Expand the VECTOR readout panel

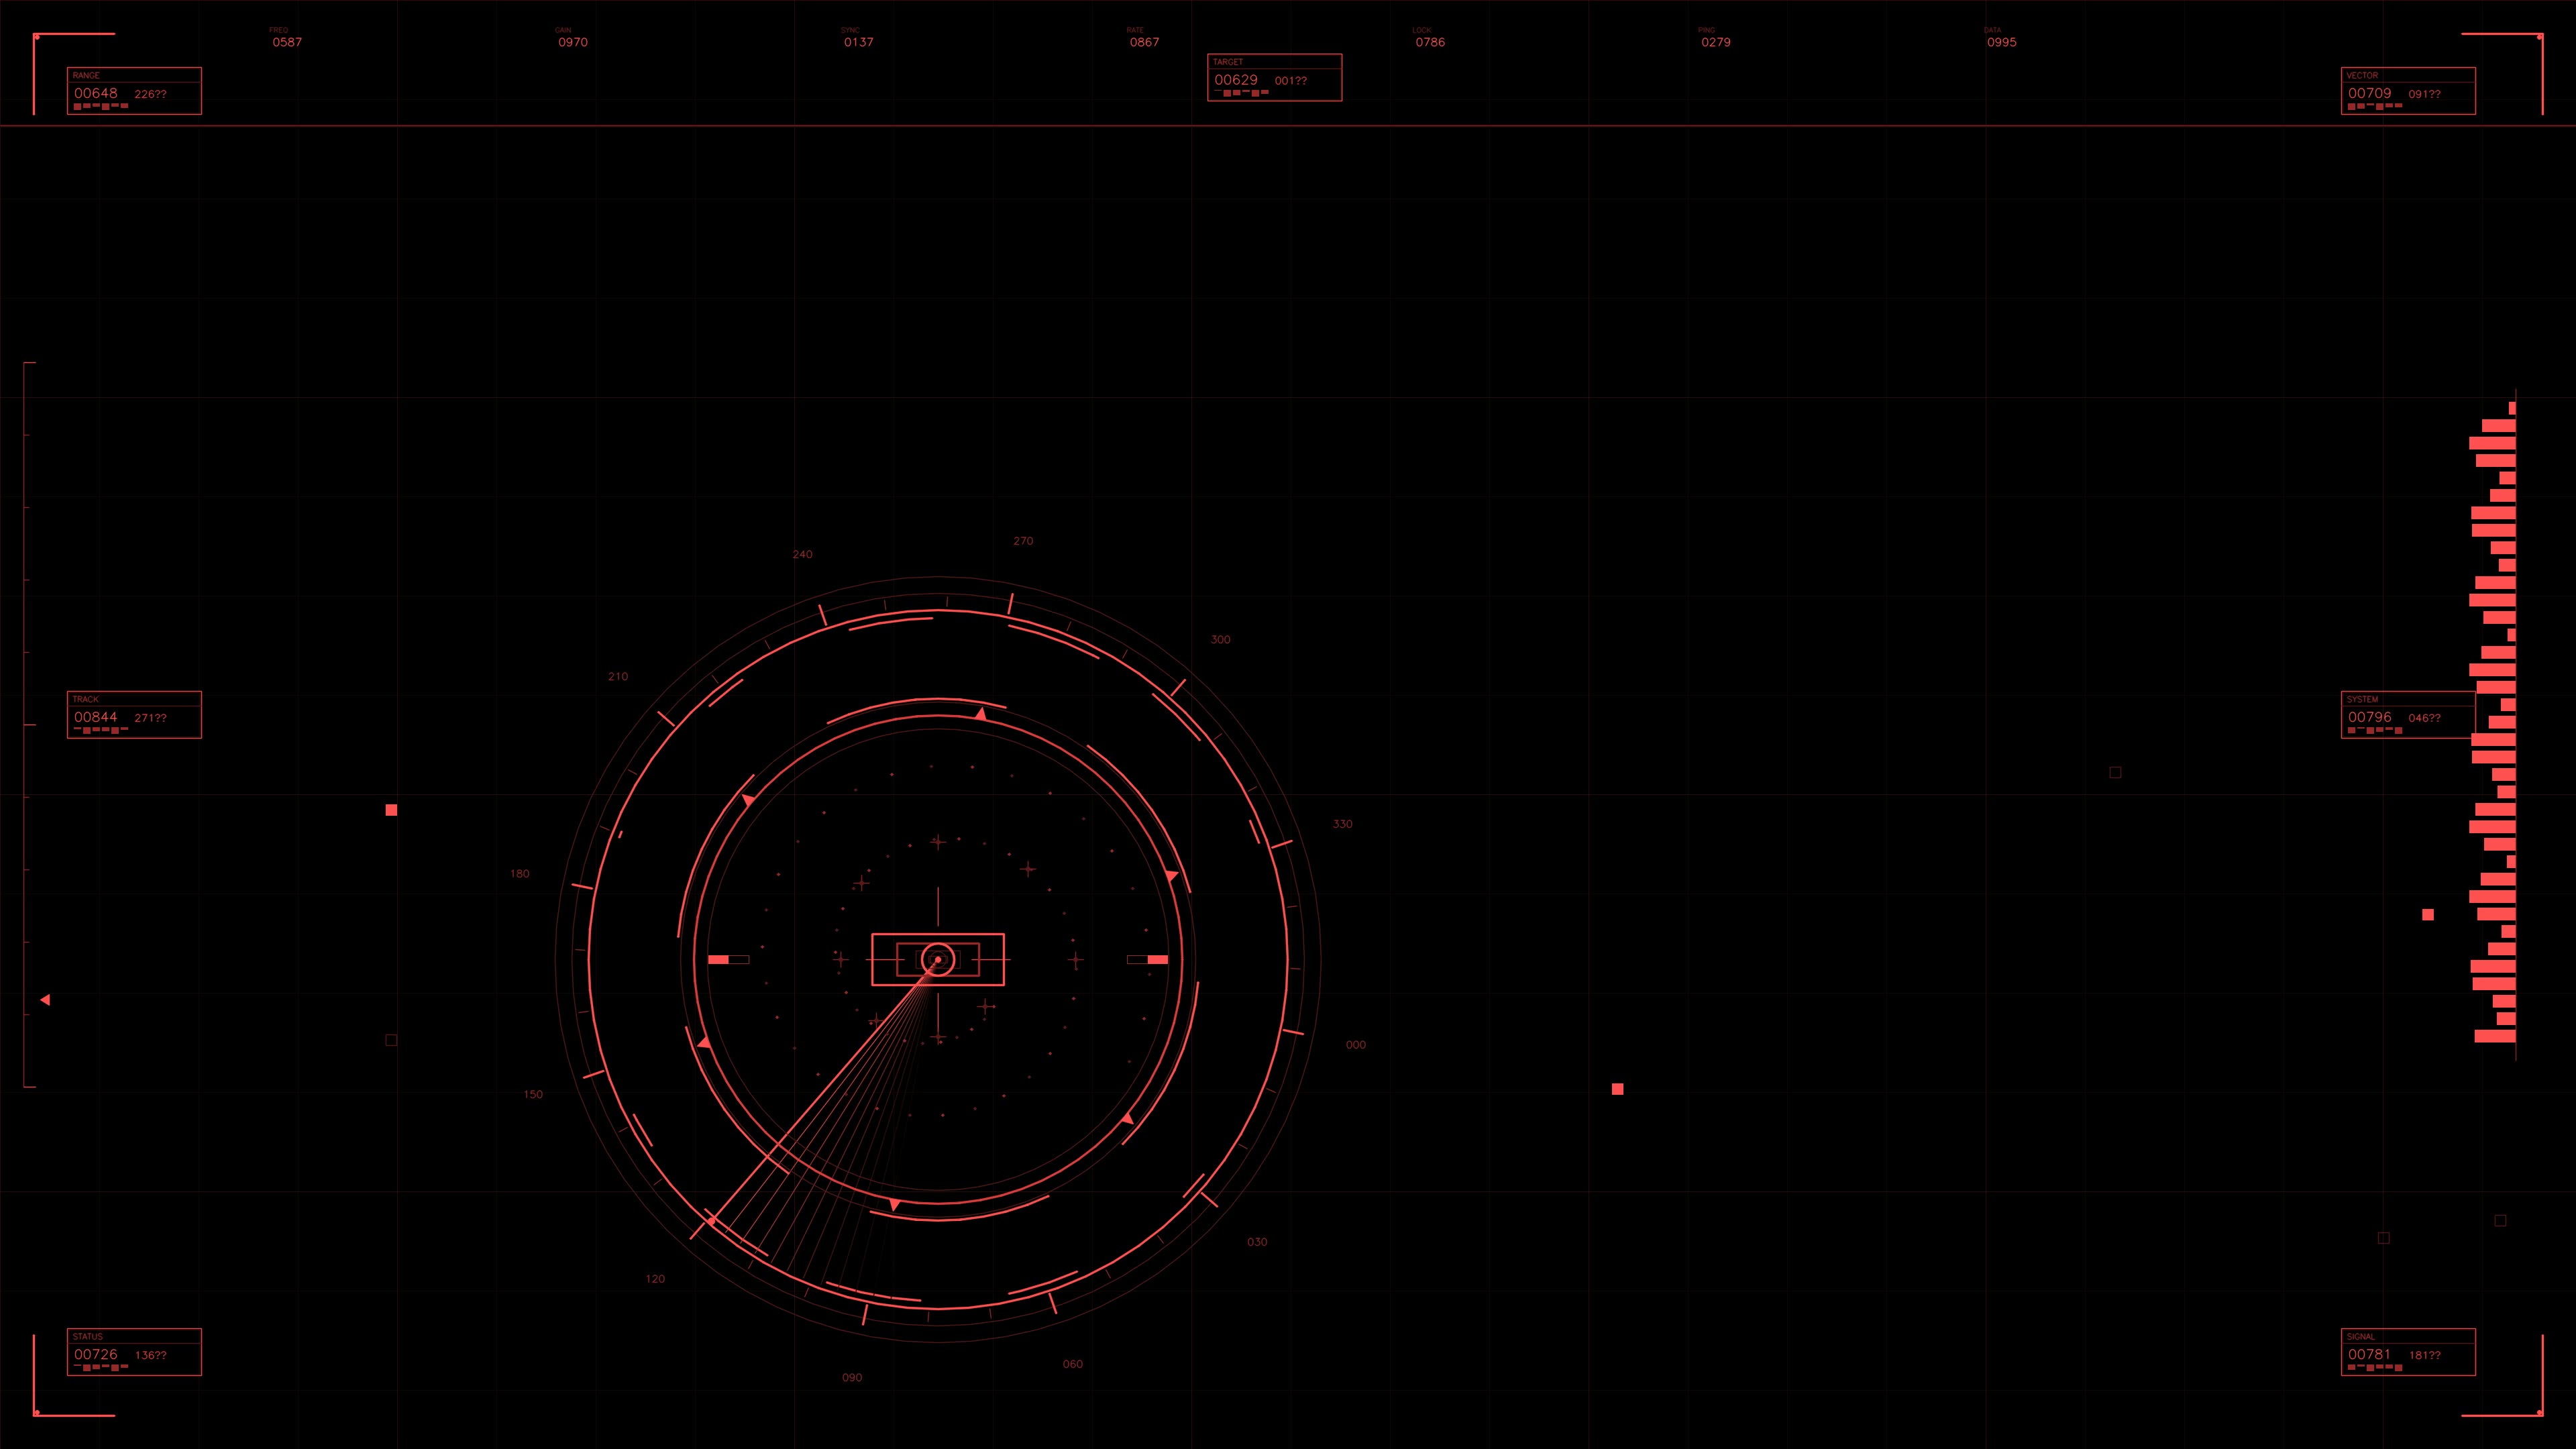click(x=2406, y=91)
